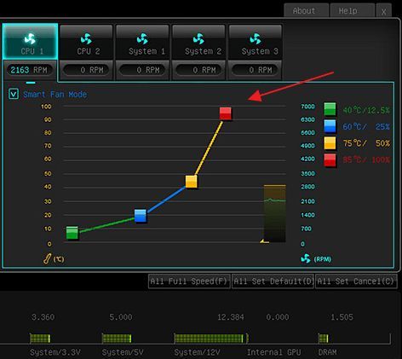Image resolution: width=402 pixels, height=359 pixels.
Task: Select the red 95°C curve point
Action: [x=226, y=113]
